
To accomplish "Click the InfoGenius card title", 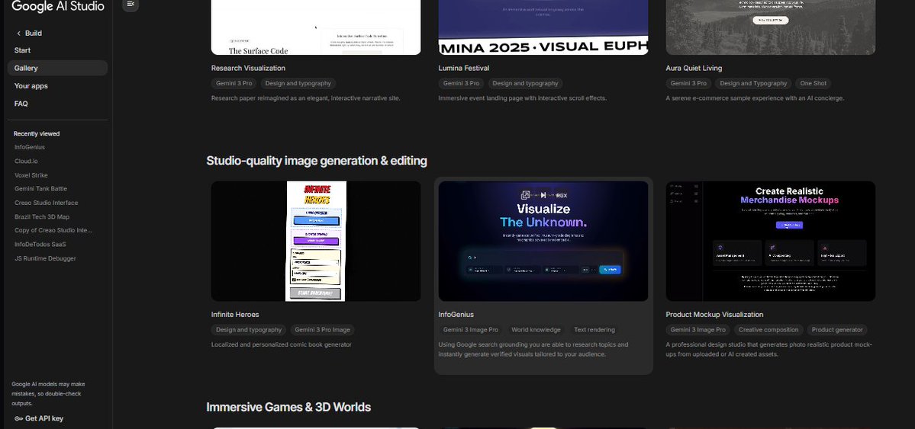I will (x=456, y=315).
